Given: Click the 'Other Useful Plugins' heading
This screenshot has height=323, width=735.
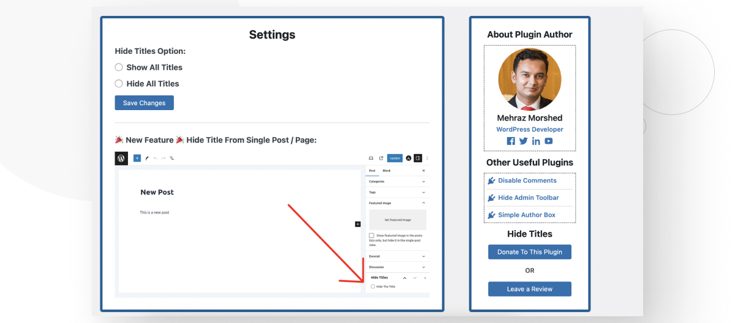Looking at the screenshot, I should pyautogui.click(x=530, y=163).
